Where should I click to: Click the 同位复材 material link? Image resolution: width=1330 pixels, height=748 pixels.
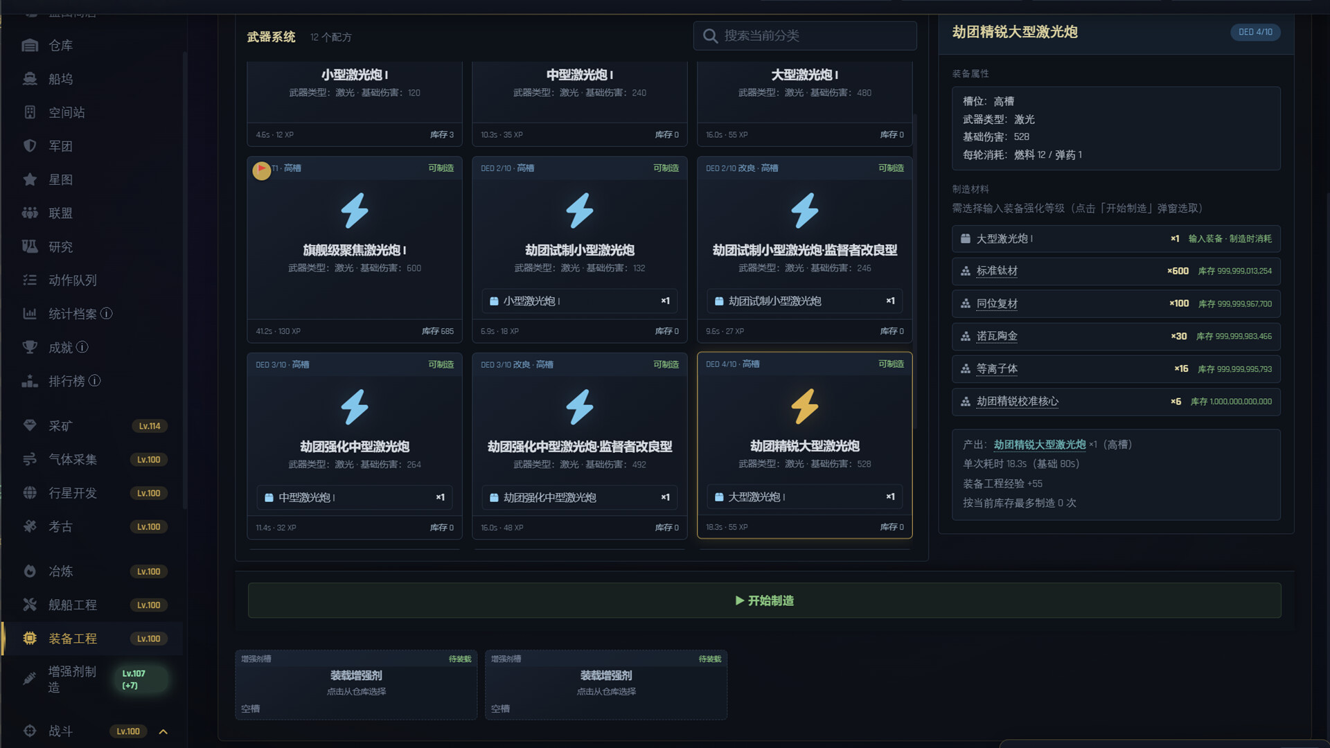(x=997, y=303)
